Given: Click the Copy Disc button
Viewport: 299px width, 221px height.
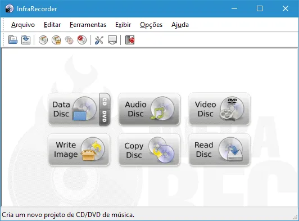Looking at the screenshot, I should (149, 150).
